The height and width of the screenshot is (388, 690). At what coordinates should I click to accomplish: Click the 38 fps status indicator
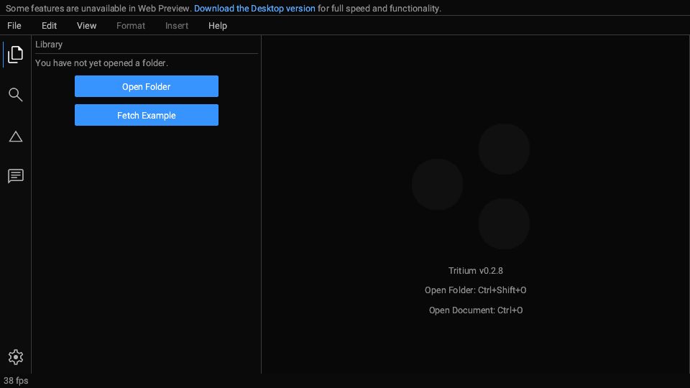pos(16,381)
